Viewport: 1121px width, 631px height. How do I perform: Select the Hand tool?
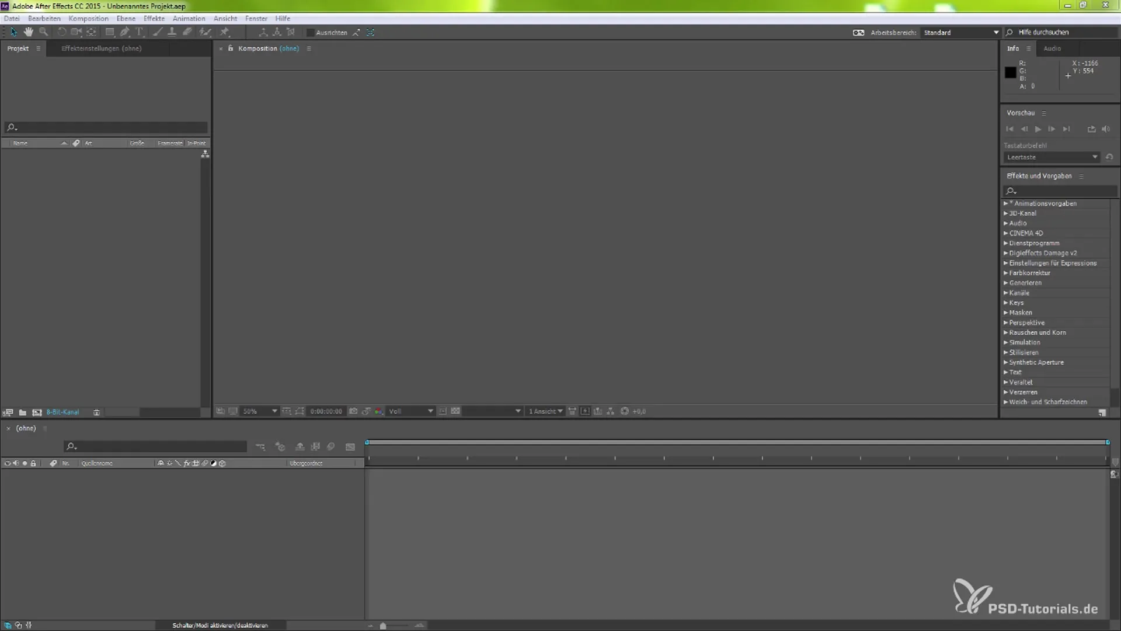pos(28,32)
